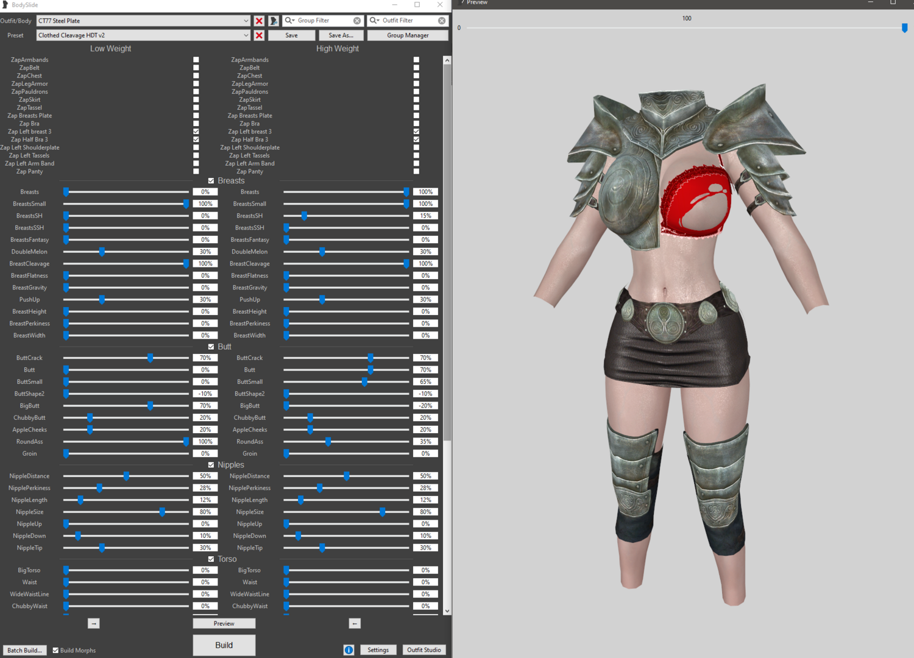This screenshot has width=914, height=658.
Task: Click the high weight NippleDistance slider
Action: click(x=346, y=476)
